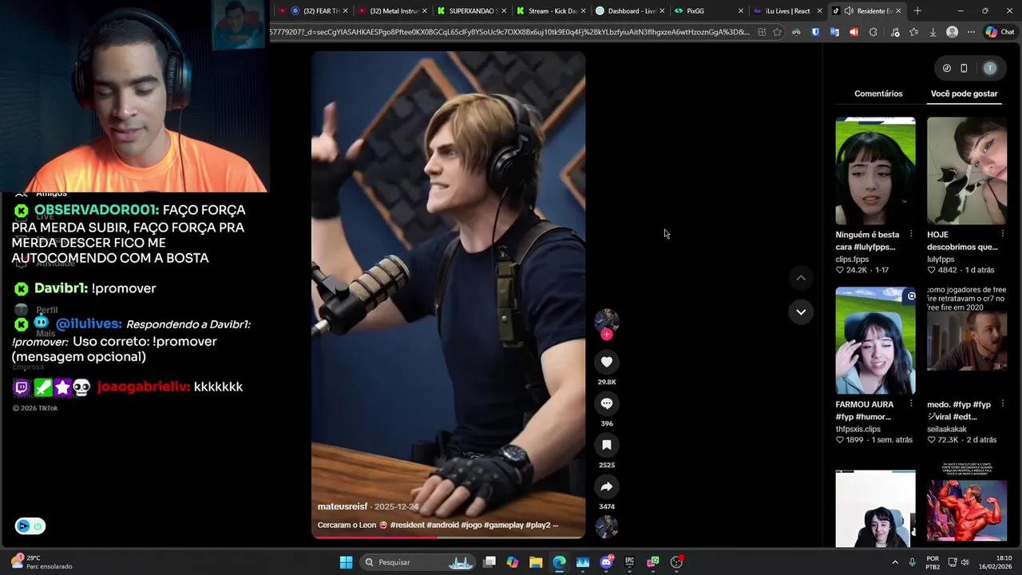This screenshot has height=575, width=1022.
Task: Visit the thfpsxis.clips account link
Action: coord(858,429)
